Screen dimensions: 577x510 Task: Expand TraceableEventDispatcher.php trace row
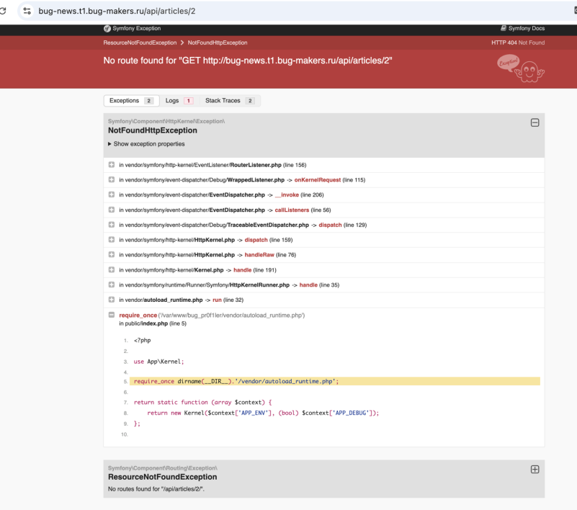112,225
